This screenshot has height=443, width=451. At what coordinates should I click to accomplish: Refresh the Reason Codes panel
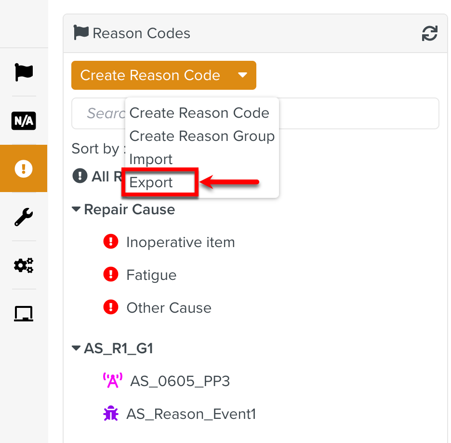pyautogui.click(x=429, y=33)
